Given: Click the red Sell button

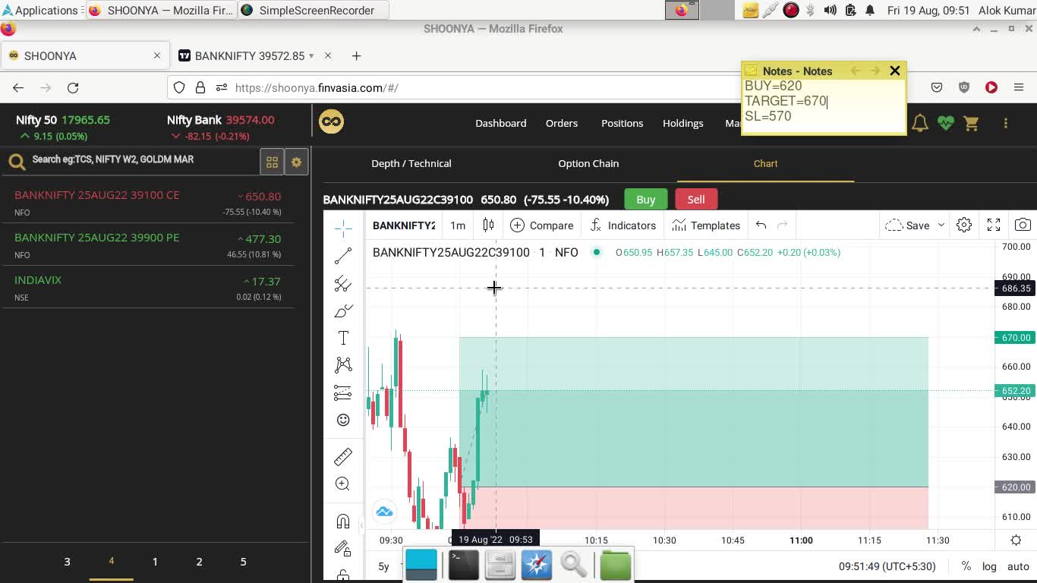Looking at the screenshot, I should (x=696, y=200).
